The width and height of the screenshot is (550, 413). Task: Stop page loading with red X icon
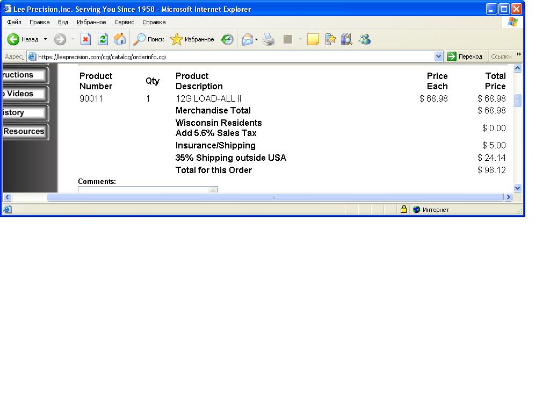click(85, 39)
